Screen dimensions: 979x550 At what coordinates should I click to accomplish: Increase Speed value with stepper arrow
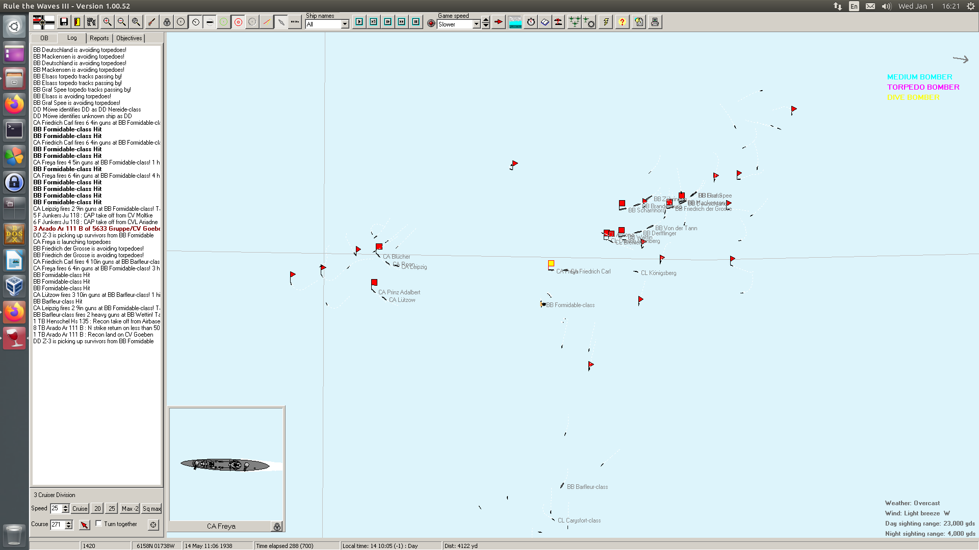pyautogui.click(x=65, y=506)
